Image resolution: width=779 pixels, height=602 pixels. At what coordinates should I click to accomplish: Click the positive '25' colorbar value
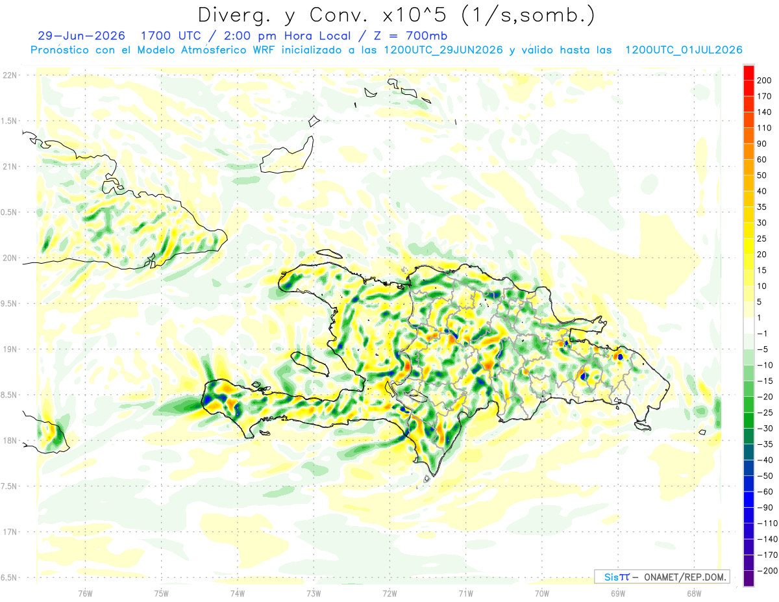click(x=762, y=239)
